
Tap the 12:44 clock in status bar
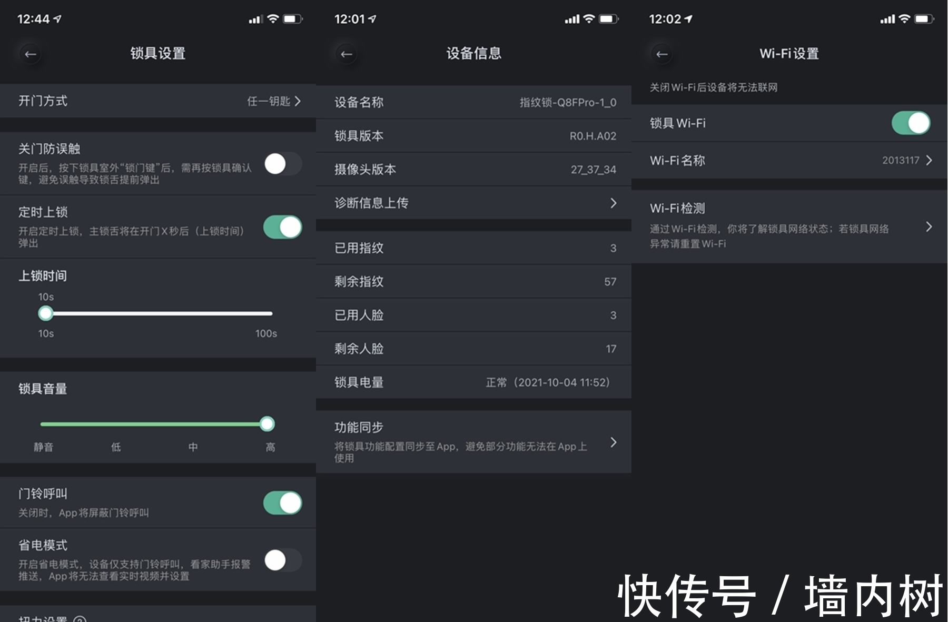[x=33, y=19]
